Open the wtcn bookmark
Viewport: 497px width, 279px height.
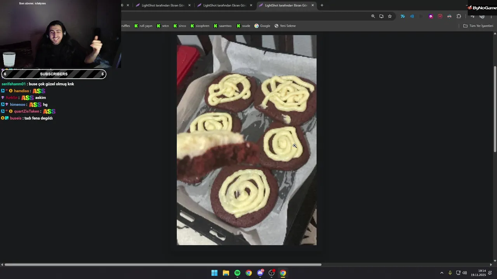163,26
